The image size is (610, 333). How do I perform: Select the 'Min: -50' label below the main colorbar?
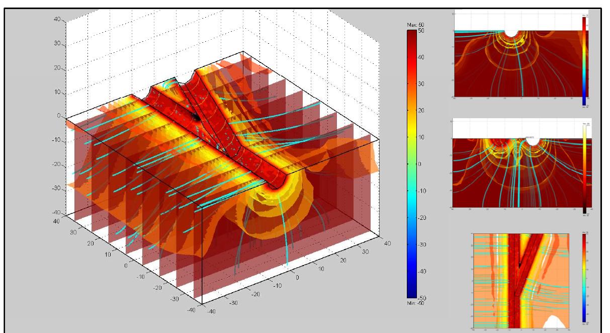(416, 303)
